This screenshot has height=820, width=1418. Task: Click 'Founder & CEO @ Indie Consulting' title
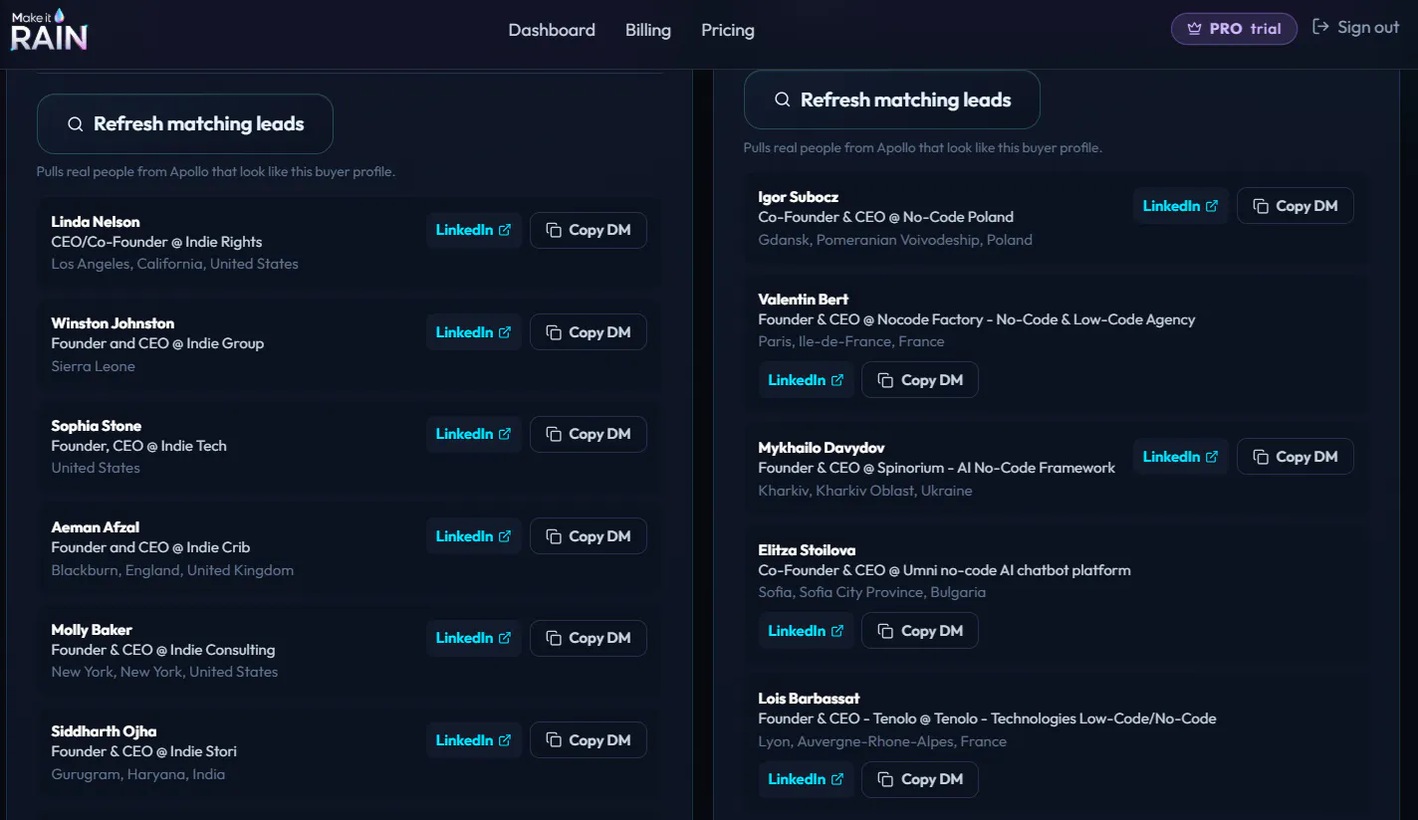(163, 650)
